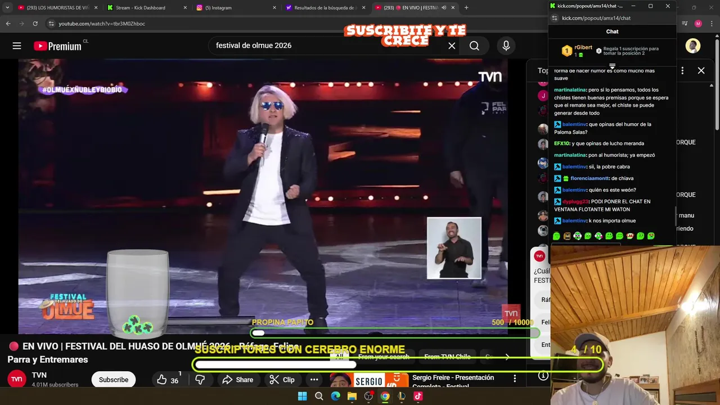The height and width of the screenshot is (405, 720).
Task: Create a Clip of the video
Action: 282,380
